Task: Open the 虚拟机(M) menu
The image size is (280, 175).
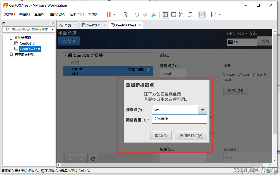Action: click(57, 14)
